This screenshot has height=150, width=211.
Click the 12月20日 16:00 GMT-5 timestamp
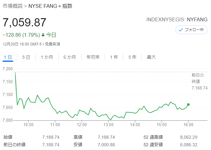tap(22, 44)
